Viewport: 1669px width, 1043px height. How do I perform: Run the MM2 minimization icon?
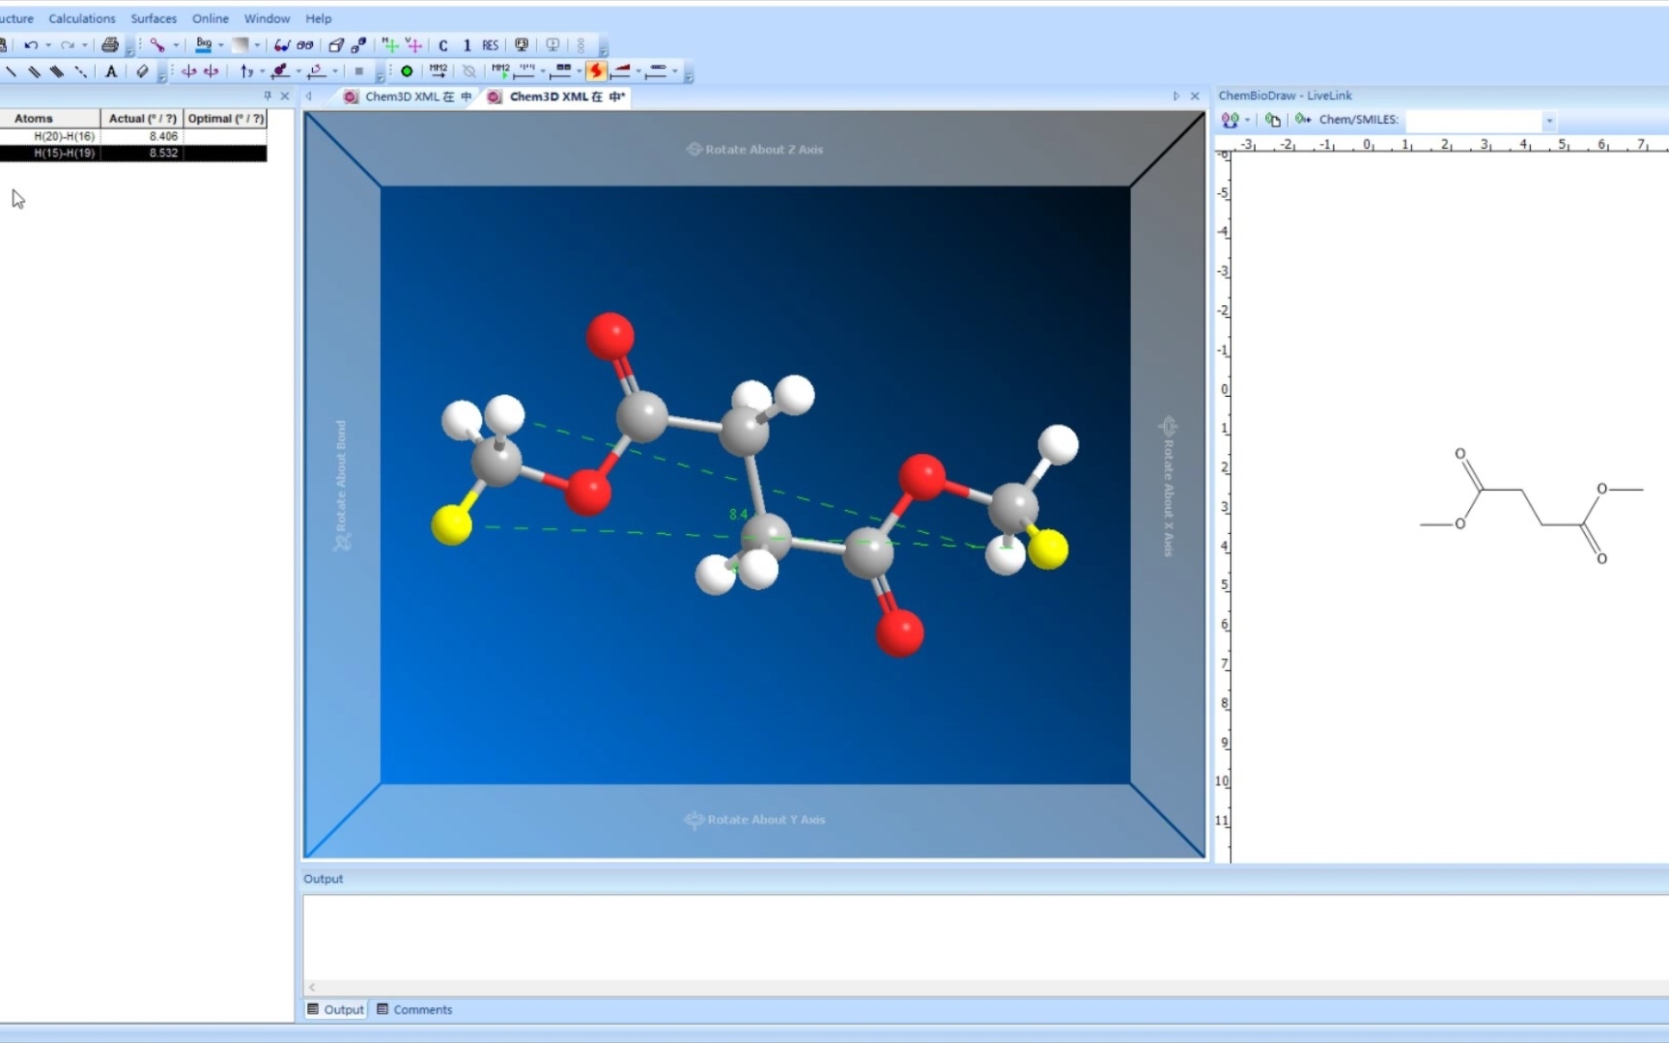pos(437,70)
